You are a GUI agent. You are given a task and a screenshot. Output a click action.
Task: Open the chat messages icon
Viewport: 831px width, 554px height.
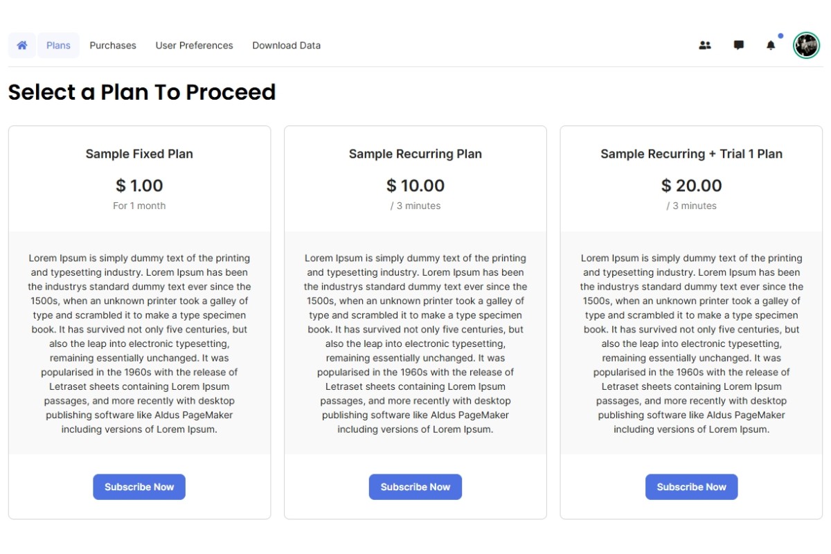pyautogui.click(x=739, y=46)
